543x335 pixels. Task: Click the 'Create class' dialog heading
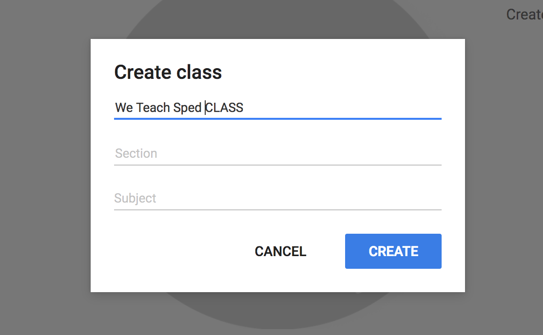[x=168, y=73]
